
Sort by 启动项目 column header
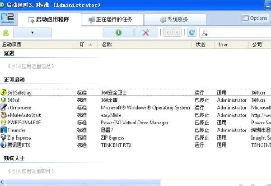(37, 45)
